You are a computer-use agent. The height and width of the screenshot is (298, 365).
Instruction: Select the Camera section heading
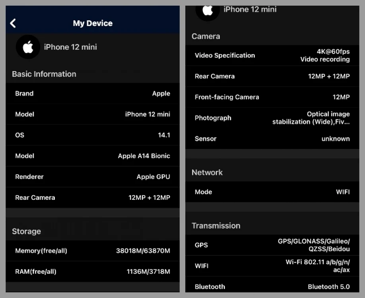[x=206, y=36]
